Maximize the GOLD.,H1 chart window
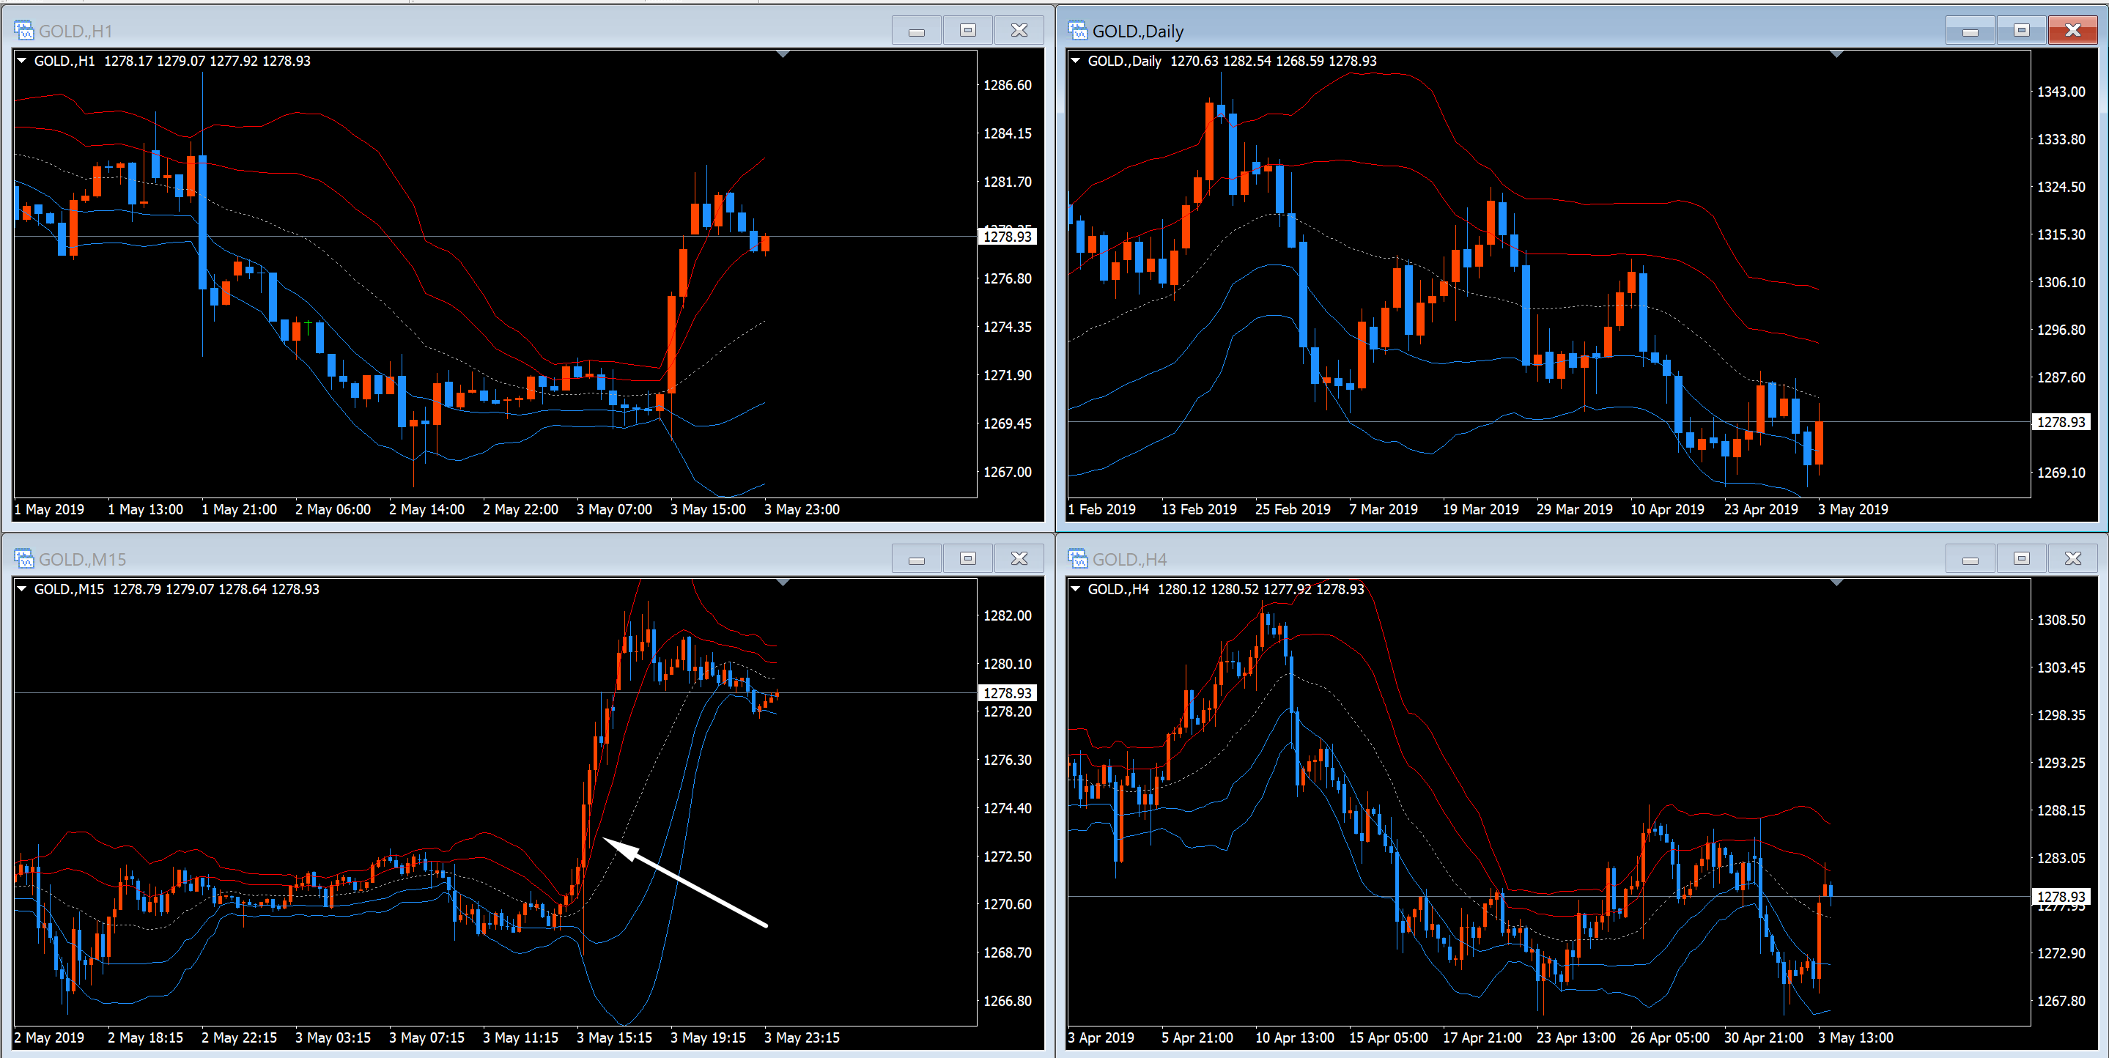The image size is (2109, 1058). (x=968, y=30)
